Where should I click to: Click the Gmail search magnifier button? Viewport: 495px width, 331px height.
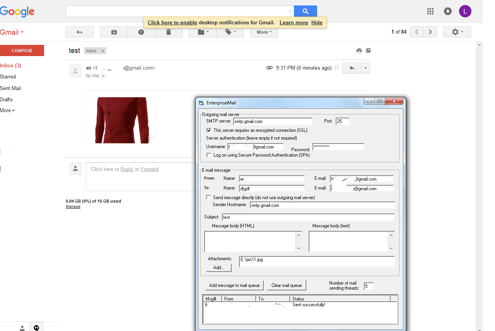click(x=306, y=11)
